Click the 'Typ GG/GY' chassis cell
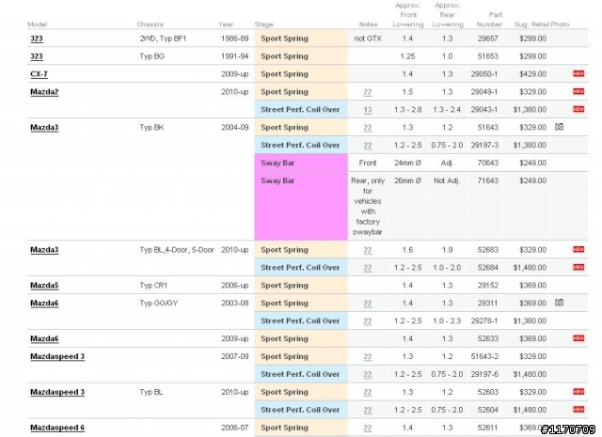The image size is (602, 437). coord(159,304)
